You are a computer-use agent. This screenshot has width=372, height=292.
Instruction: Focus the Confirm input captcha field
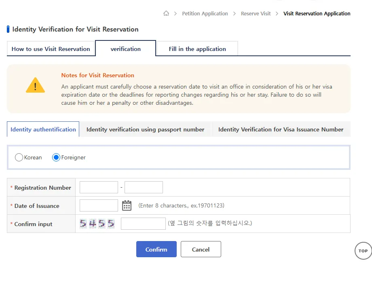(x=143, y=223)
